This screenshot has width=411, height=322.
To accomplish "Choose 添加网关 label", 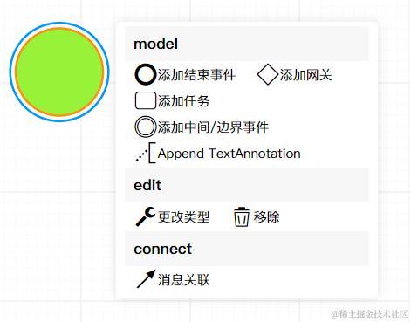I will (305, 75).
